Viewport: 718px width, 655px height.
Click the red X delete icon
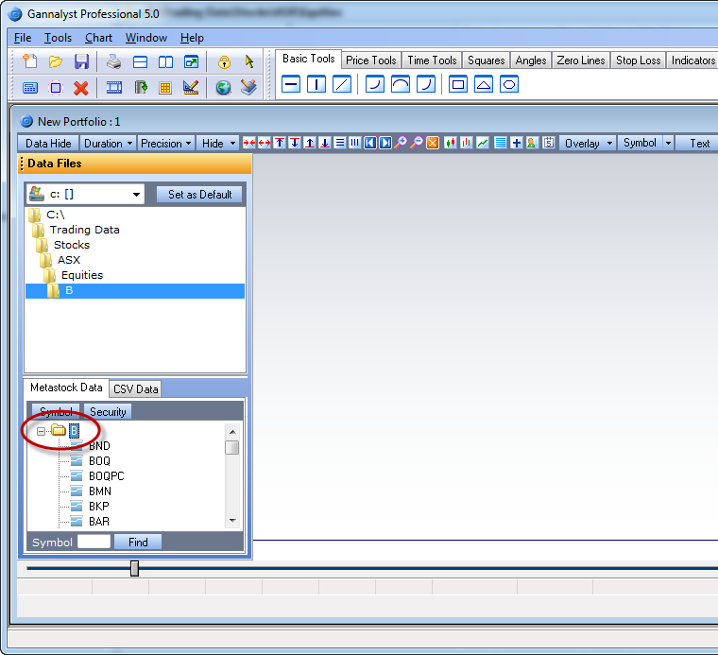click(x=81, y=88)
